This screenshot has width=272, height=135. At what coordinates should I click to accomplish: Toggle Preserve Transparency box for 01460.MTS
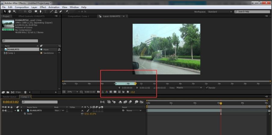67,110
